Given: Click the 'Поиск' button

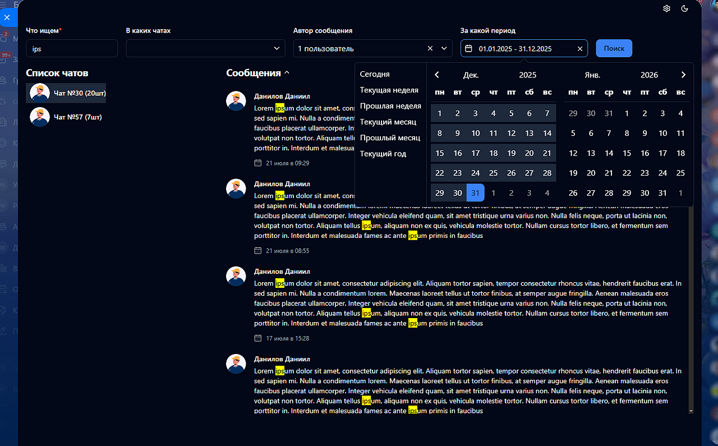Looking at the screenshot, I should [x=614, y=48].
